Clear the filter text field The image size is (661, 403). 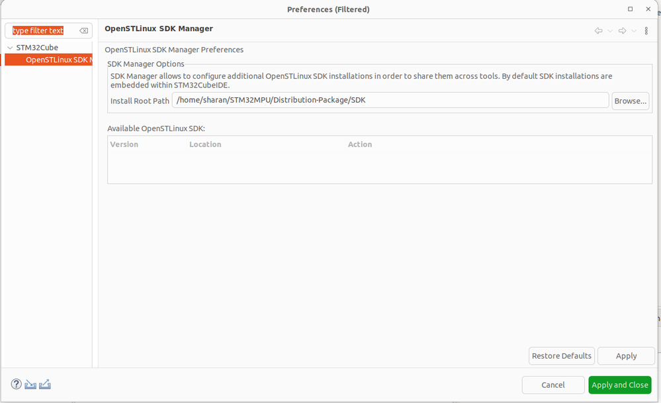(84, 31)
